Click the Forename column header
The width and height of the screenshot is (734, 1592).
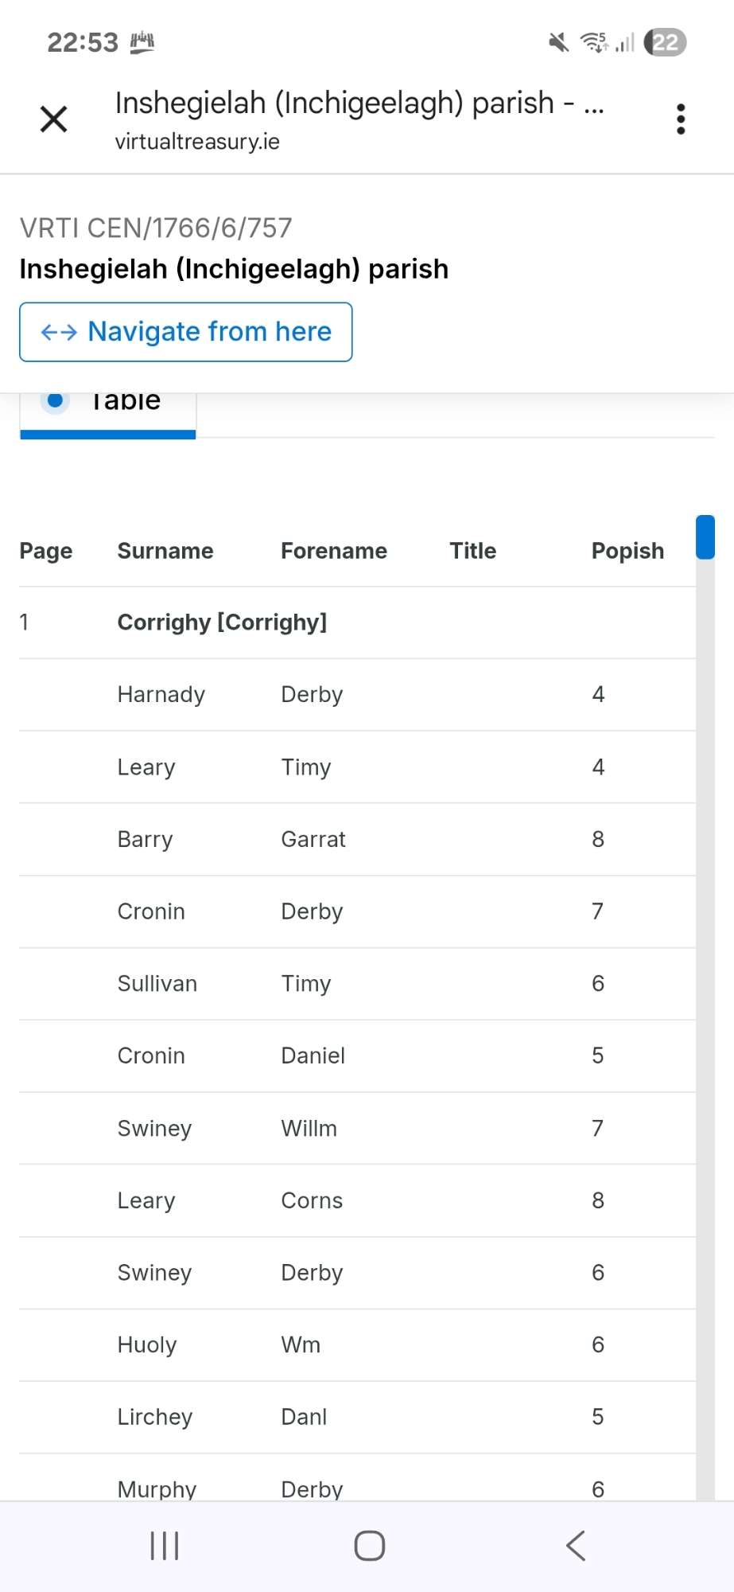coord(334,551)
